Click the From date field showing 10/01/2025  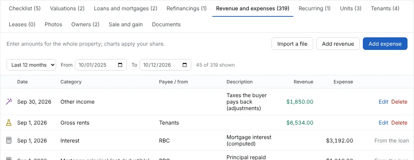click(101, 65)
